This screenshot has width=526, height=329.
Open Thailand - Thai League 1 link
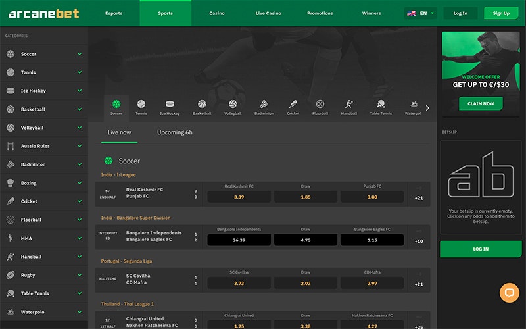pyautogui.click(x=128, y=304)
